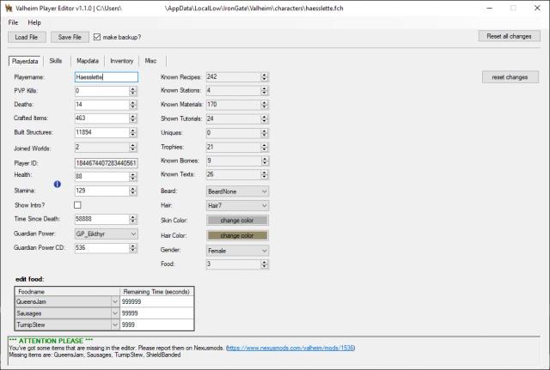550x370 pixels.
Task: Click the Health value field showing 88
Action: coord(102,177)
